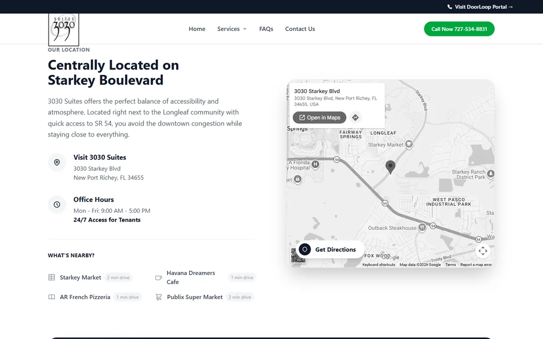Click the Centrally Located on Starkey Boulevard heading
Image resolution: width=543 pixels, height=339 pixels.
(x=113, y=72)
